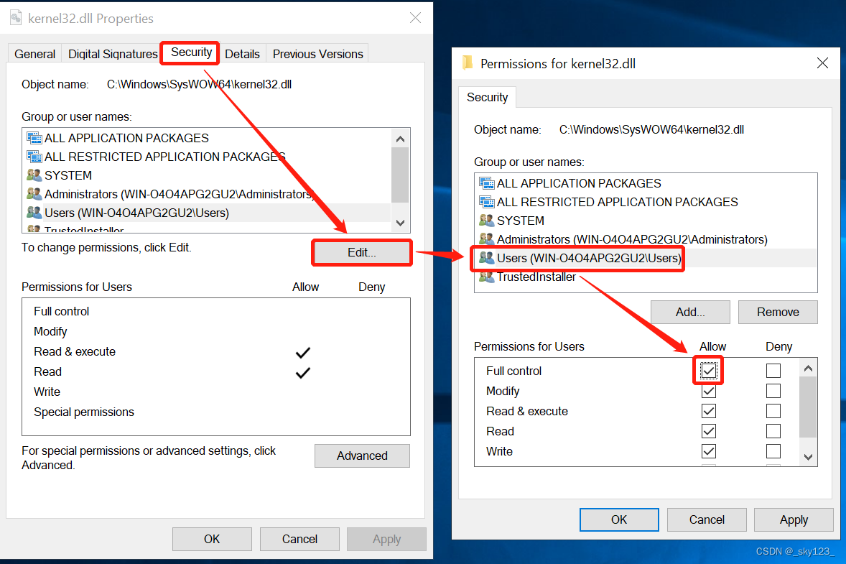Click the Edit button to change permissions
846x564 pixels.
(361, 252)
